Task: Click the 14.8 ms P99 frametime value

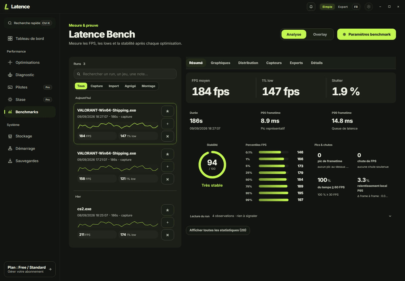Action: [342, 121]
